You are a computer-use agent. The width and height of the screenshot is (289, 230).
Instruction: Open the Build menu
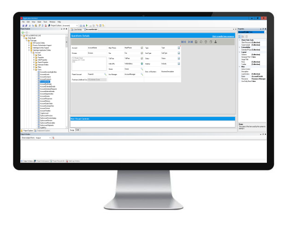(39, 22)
